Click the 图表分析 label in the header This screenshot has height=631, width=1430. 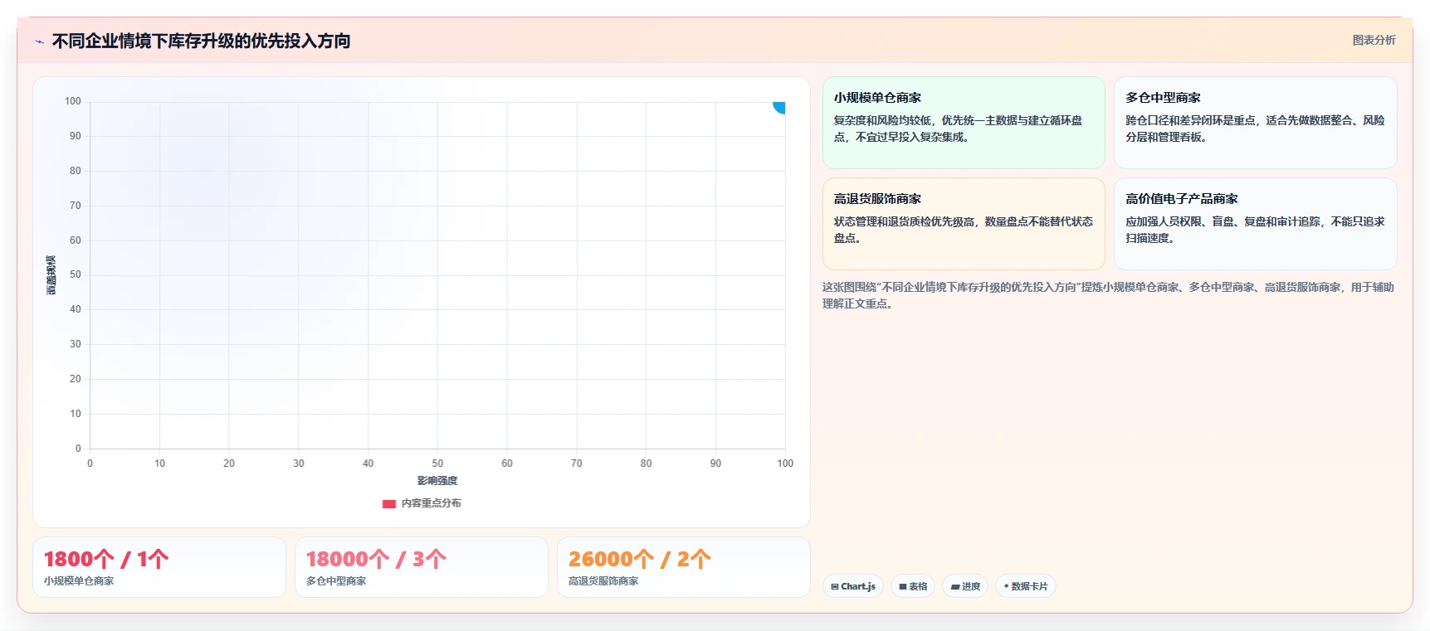[1374, 40]
